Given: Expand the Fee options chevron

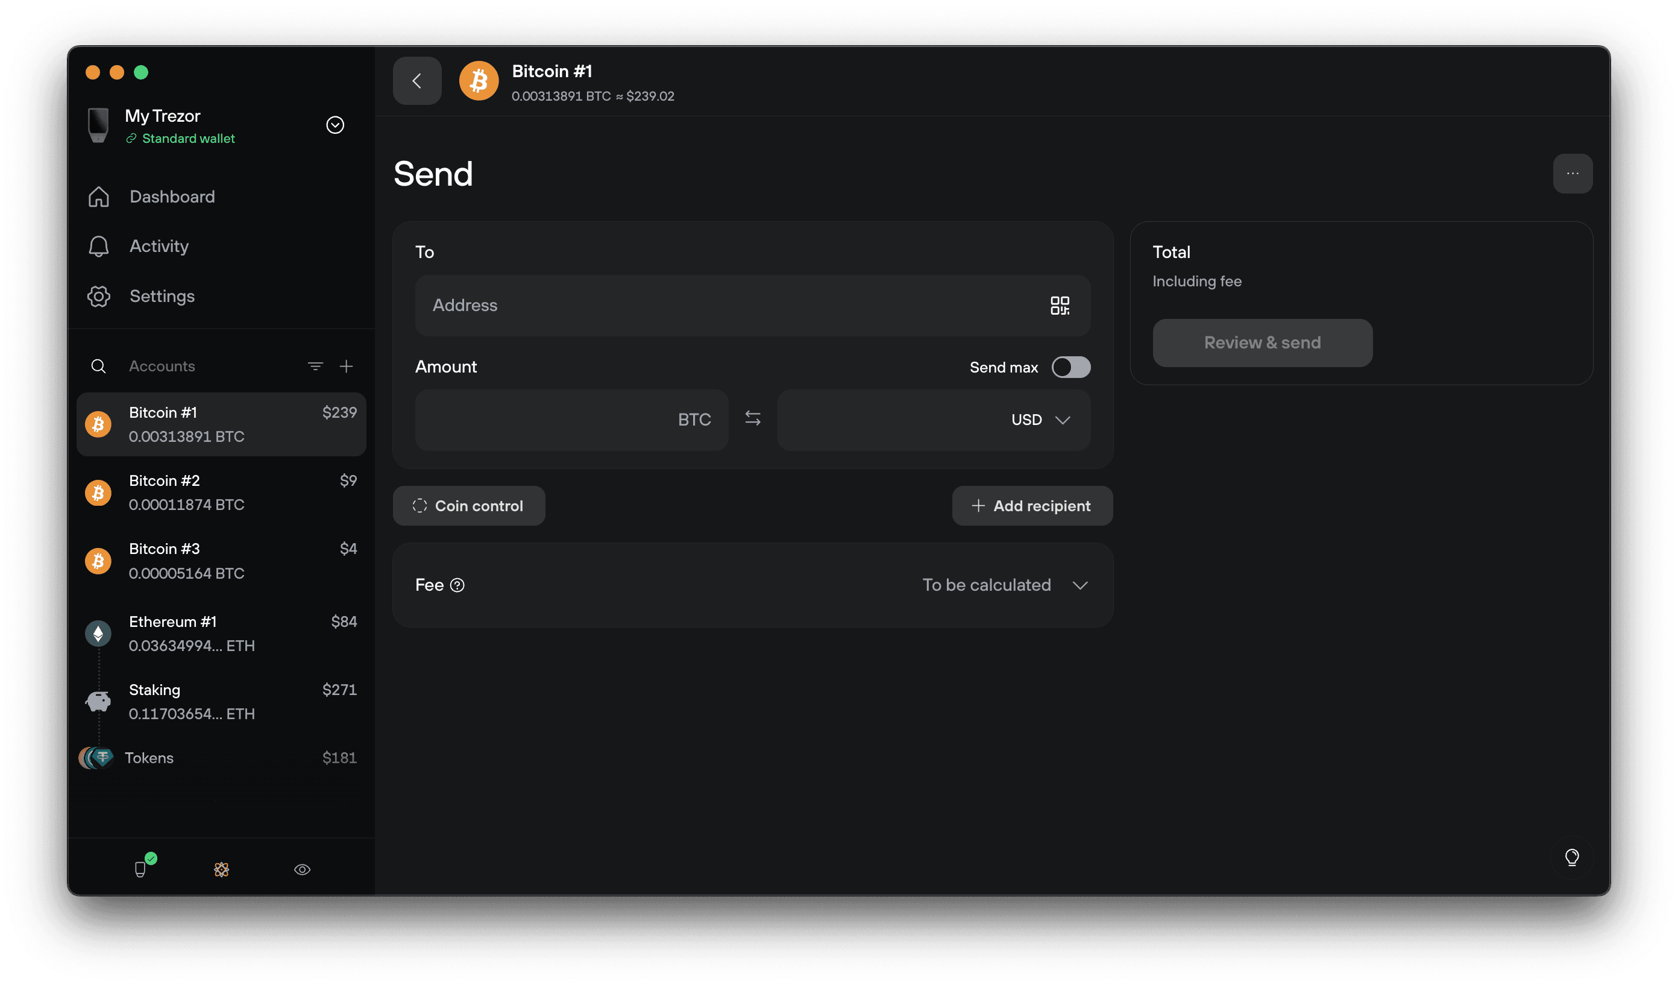Looking at the screenshot, I should tap(1079, 585).
